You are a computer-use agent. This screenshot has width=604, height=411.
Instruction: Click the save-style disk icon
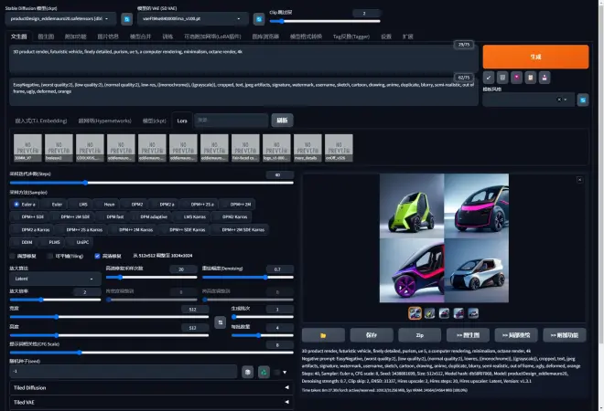[545, 78]
